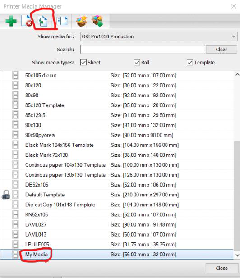Uncheck the Sheet media type checkbox
The height and width of the screenshot is (278, 240).
click(83, 63)
